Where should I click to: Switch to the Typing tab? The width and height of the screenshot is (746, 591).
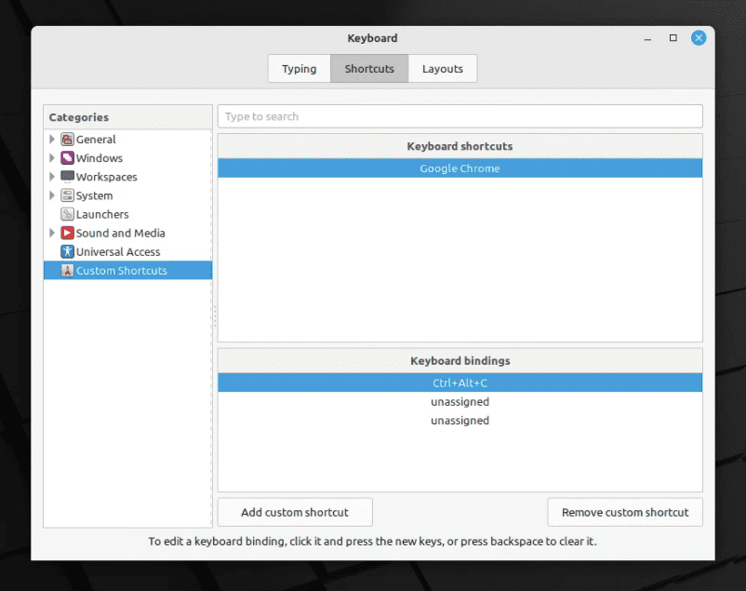299,68
